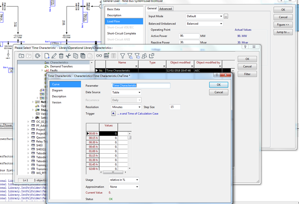Image resolution: width=299 pixels, height=204 pixels.
Task: Click the binoculars Find icon
Action: pyautogui.click(x=99, y=56)
